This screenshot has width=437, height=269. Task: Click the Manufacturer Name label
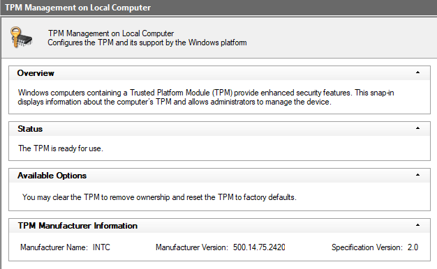(x=54, y=247)
